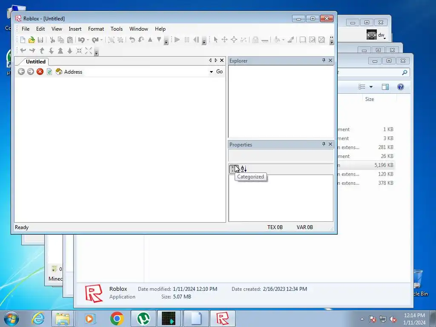The height and width of the screenshot is (327, 436).
Task: Toggle Categorized view in Properties panel
Action: click(233, 169)
